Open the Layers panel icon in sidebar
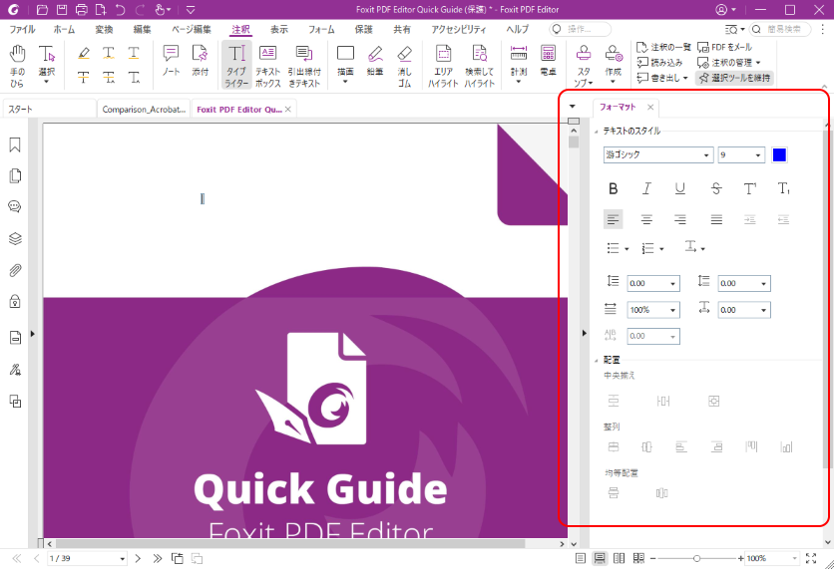Viewport: 834px width, 569px height. [15, 238]
